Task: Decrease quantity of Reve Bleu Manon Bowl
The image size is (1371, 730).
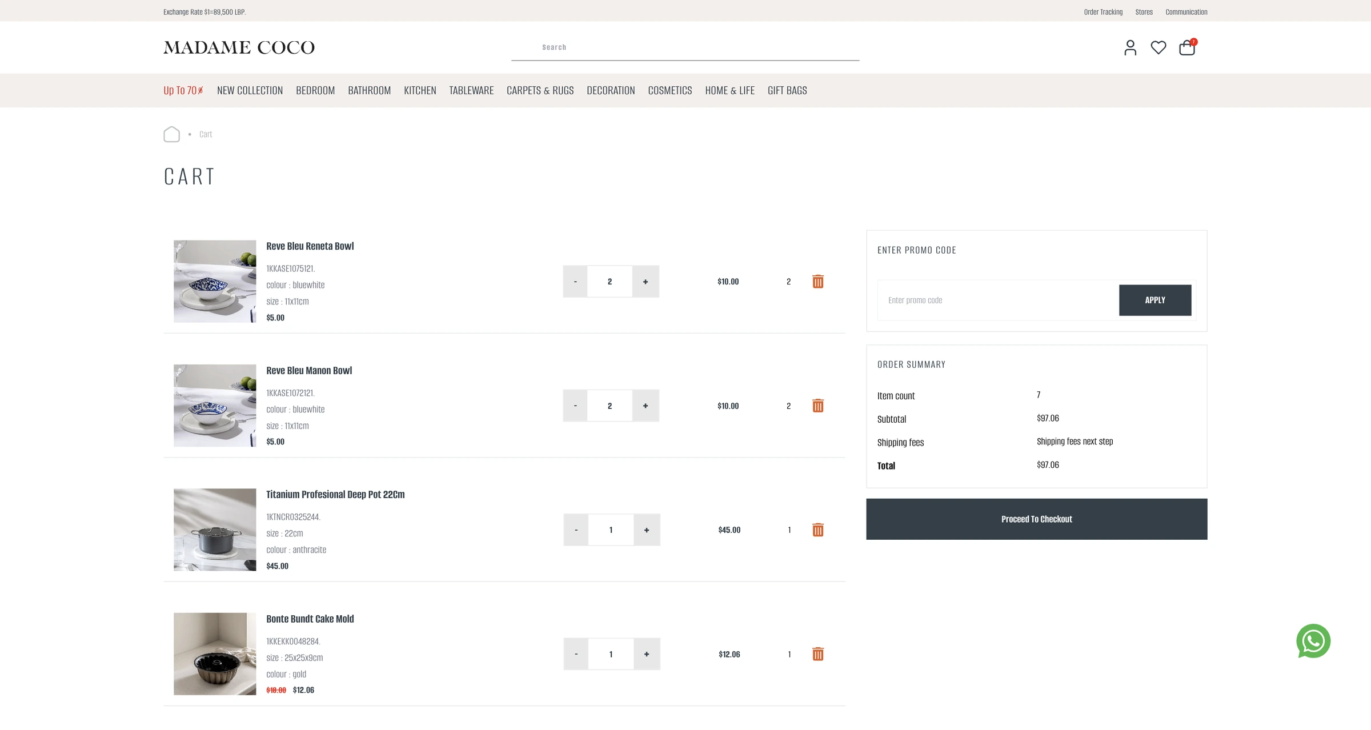Action: 575,406
